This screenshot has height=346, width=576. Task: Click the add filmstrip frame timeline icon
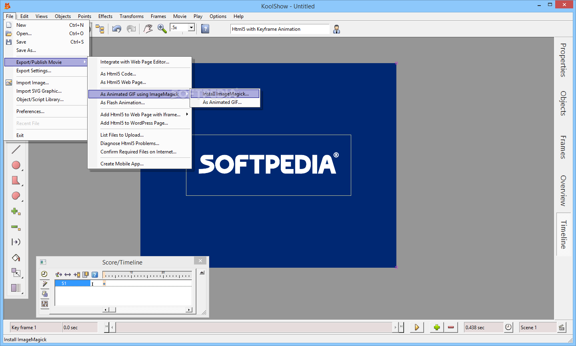pyautogui.click(x=77, y=274)
